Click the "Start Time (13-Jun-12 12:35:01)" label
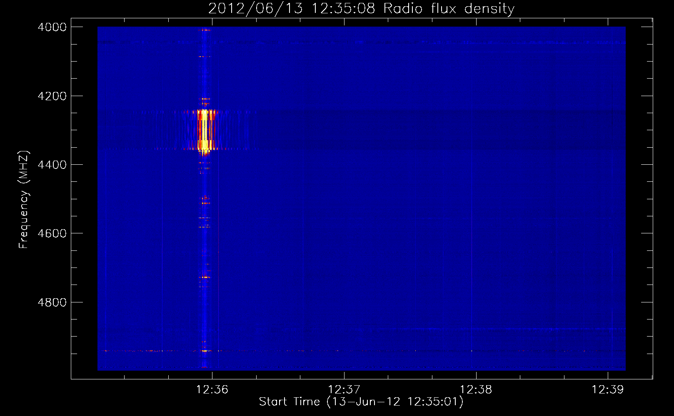Viewport: 674px width, 416px height. click(361, 402)
